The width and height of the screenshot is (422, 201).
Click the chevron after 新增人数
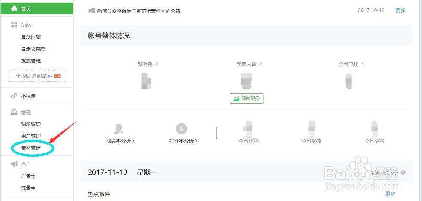point(260,64)
